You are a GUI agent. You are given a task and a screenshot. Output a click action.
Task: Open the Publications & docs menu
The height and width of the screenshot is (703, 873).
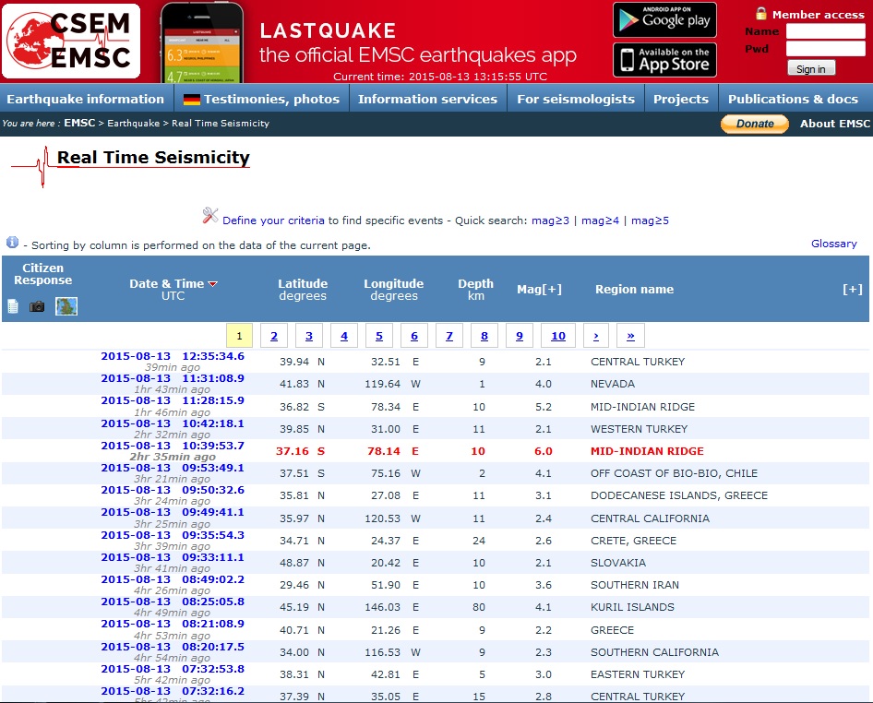click(793, 99)
